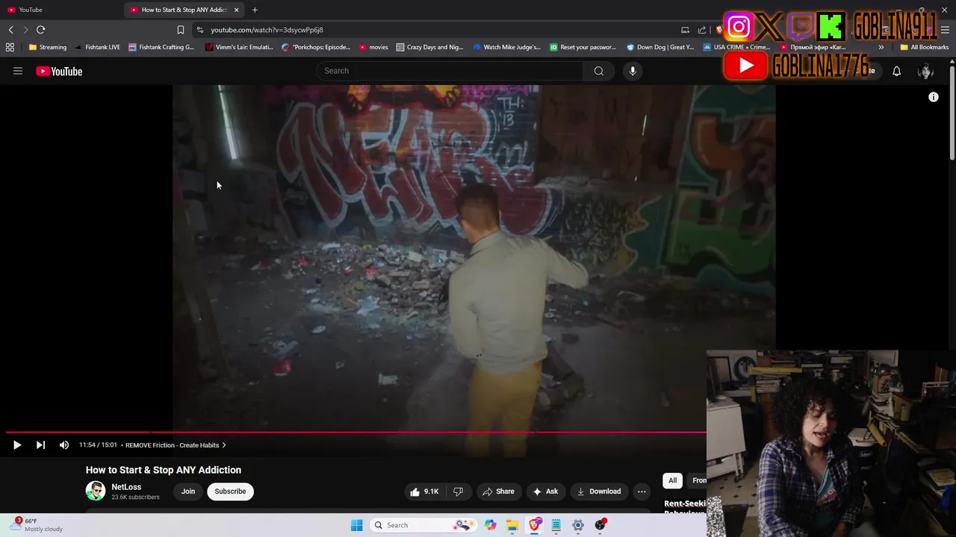Open Down Dog bookmark
The height and width of the screenshot is (537, 956).
point(660,47)
